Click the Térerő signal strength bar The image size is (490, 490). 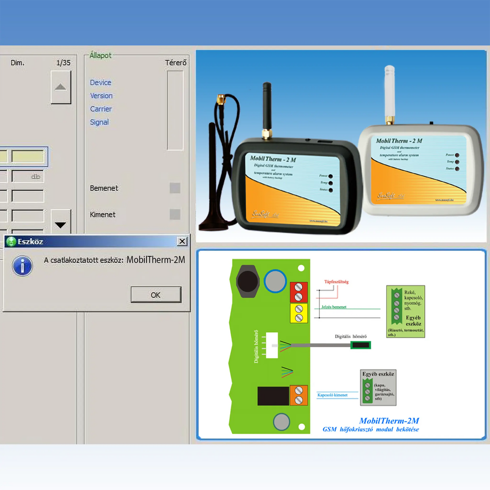pyautogui.click(x=175, y=110)
